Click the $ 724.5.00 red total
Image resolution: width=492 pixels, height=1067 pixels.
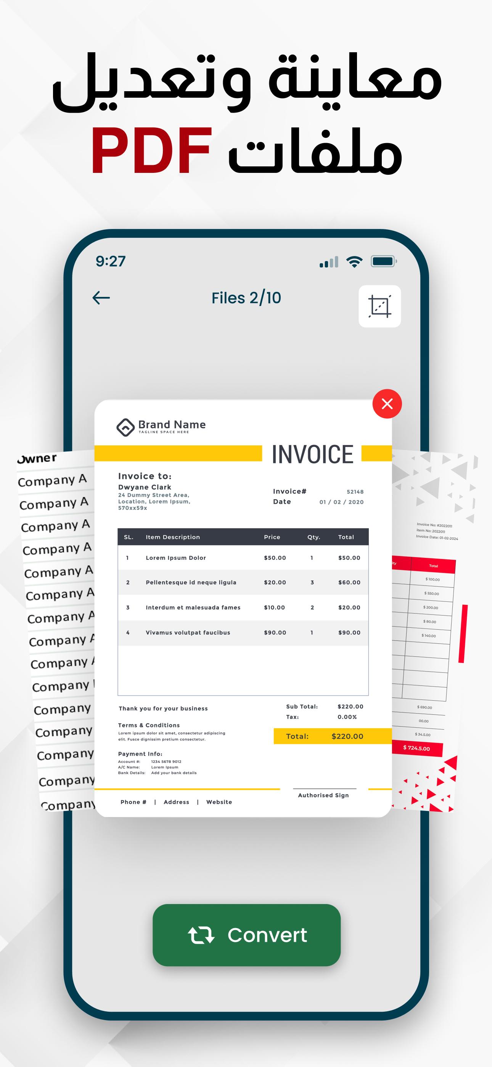pyautogui.click(x=416, y=748)
